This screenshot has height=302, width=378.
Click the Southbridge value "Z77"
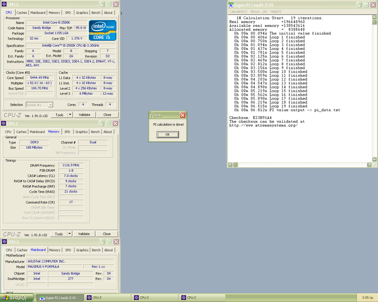(71, 279)
